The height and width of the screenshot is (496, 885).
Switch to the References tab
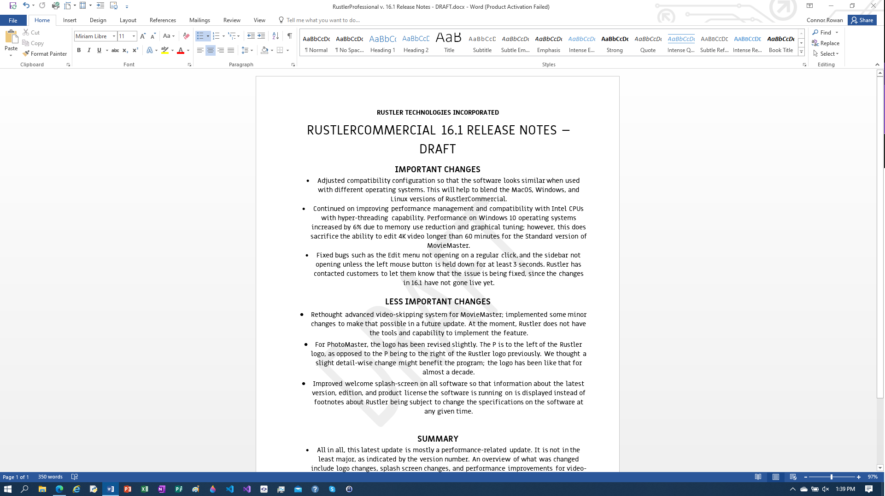[x=163, y=20]
